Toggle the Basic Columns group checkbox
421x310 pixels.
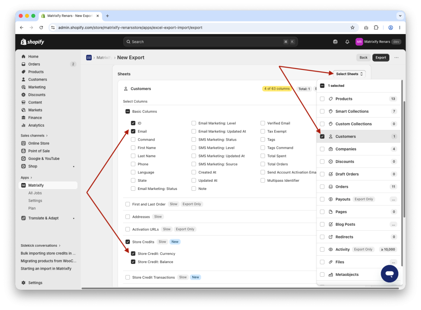[x=128, y=111]
